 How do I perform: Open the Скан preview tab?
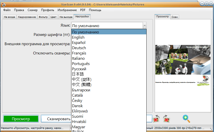175,17
